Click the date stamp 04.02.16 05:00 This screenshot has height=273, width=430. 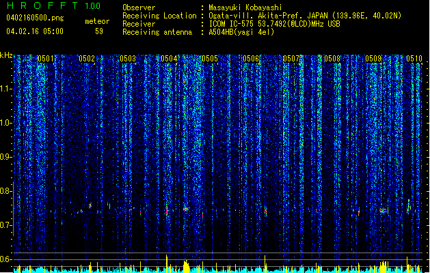tap(35, 31)
